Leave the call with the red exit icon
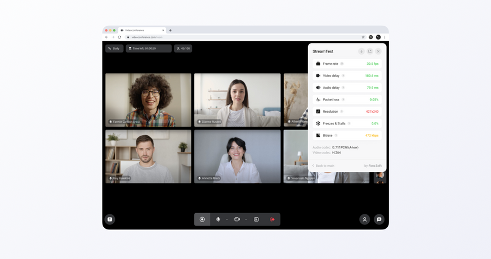The height and width of the screenshot is (259, 491). [272, 219]
